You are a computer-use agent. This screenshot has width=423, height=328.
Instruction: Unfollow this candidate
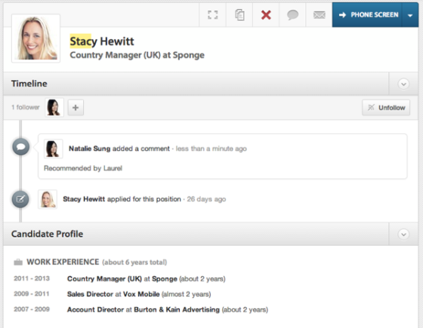386,107
